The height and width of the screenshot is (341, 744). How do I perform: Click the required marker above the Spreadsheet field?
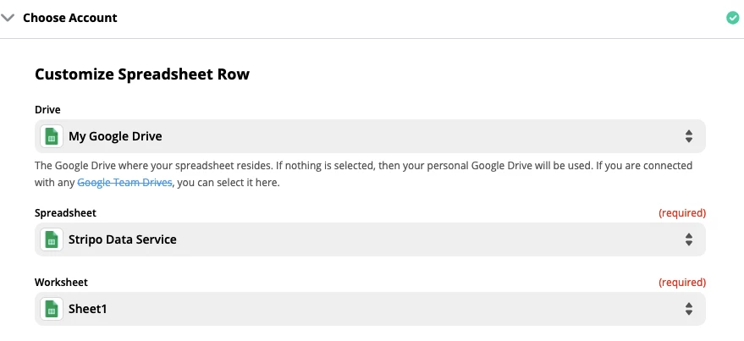point(681,213)
